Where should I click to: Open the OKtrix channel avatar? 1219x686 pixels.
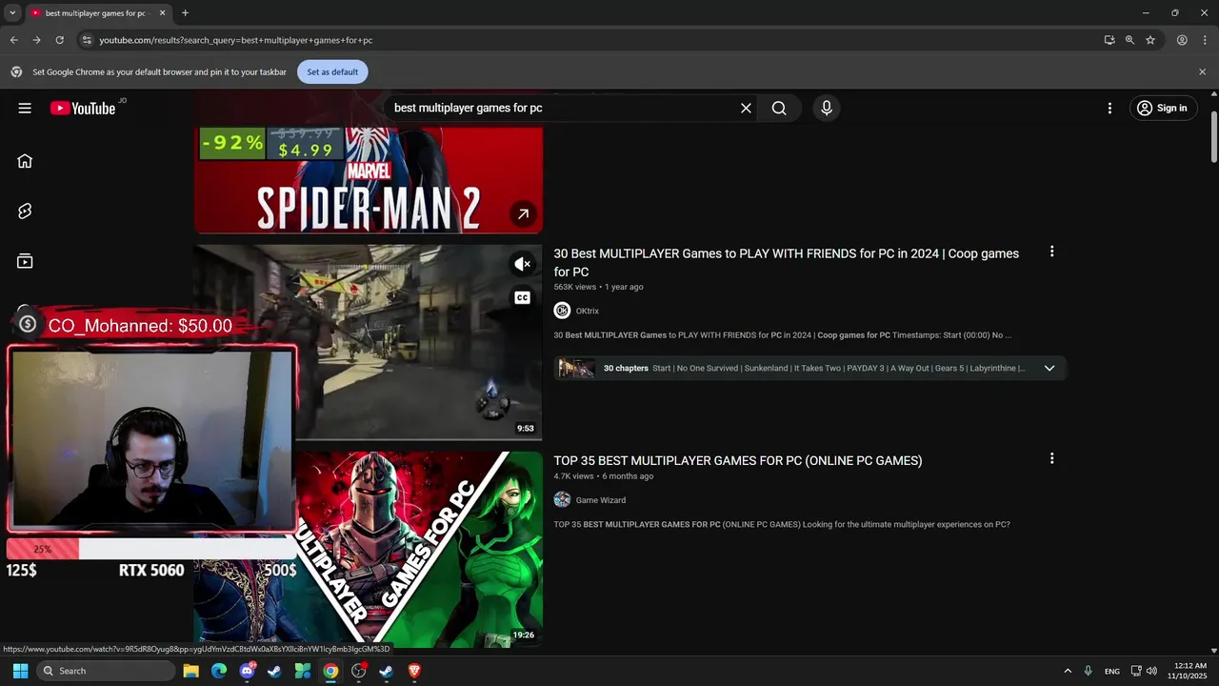pos(562,311)
